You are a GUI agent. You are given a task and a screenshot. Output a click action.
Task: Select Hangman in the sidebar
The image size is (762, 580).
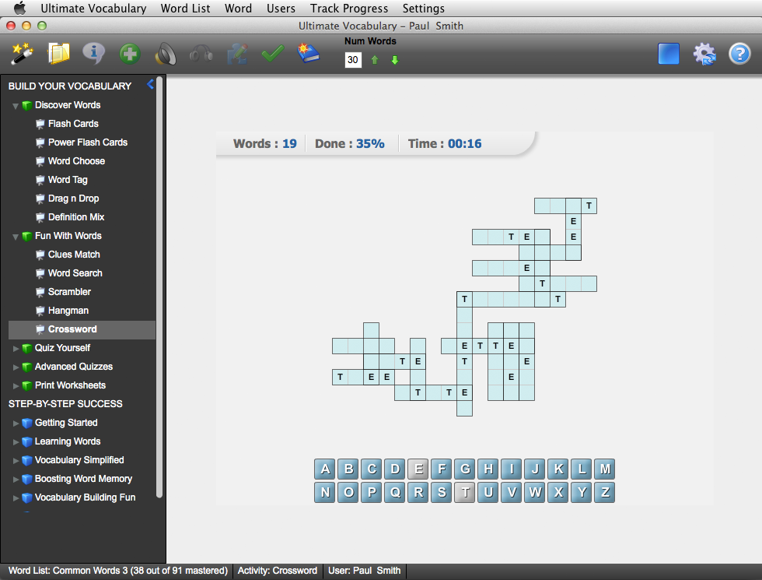68,311
